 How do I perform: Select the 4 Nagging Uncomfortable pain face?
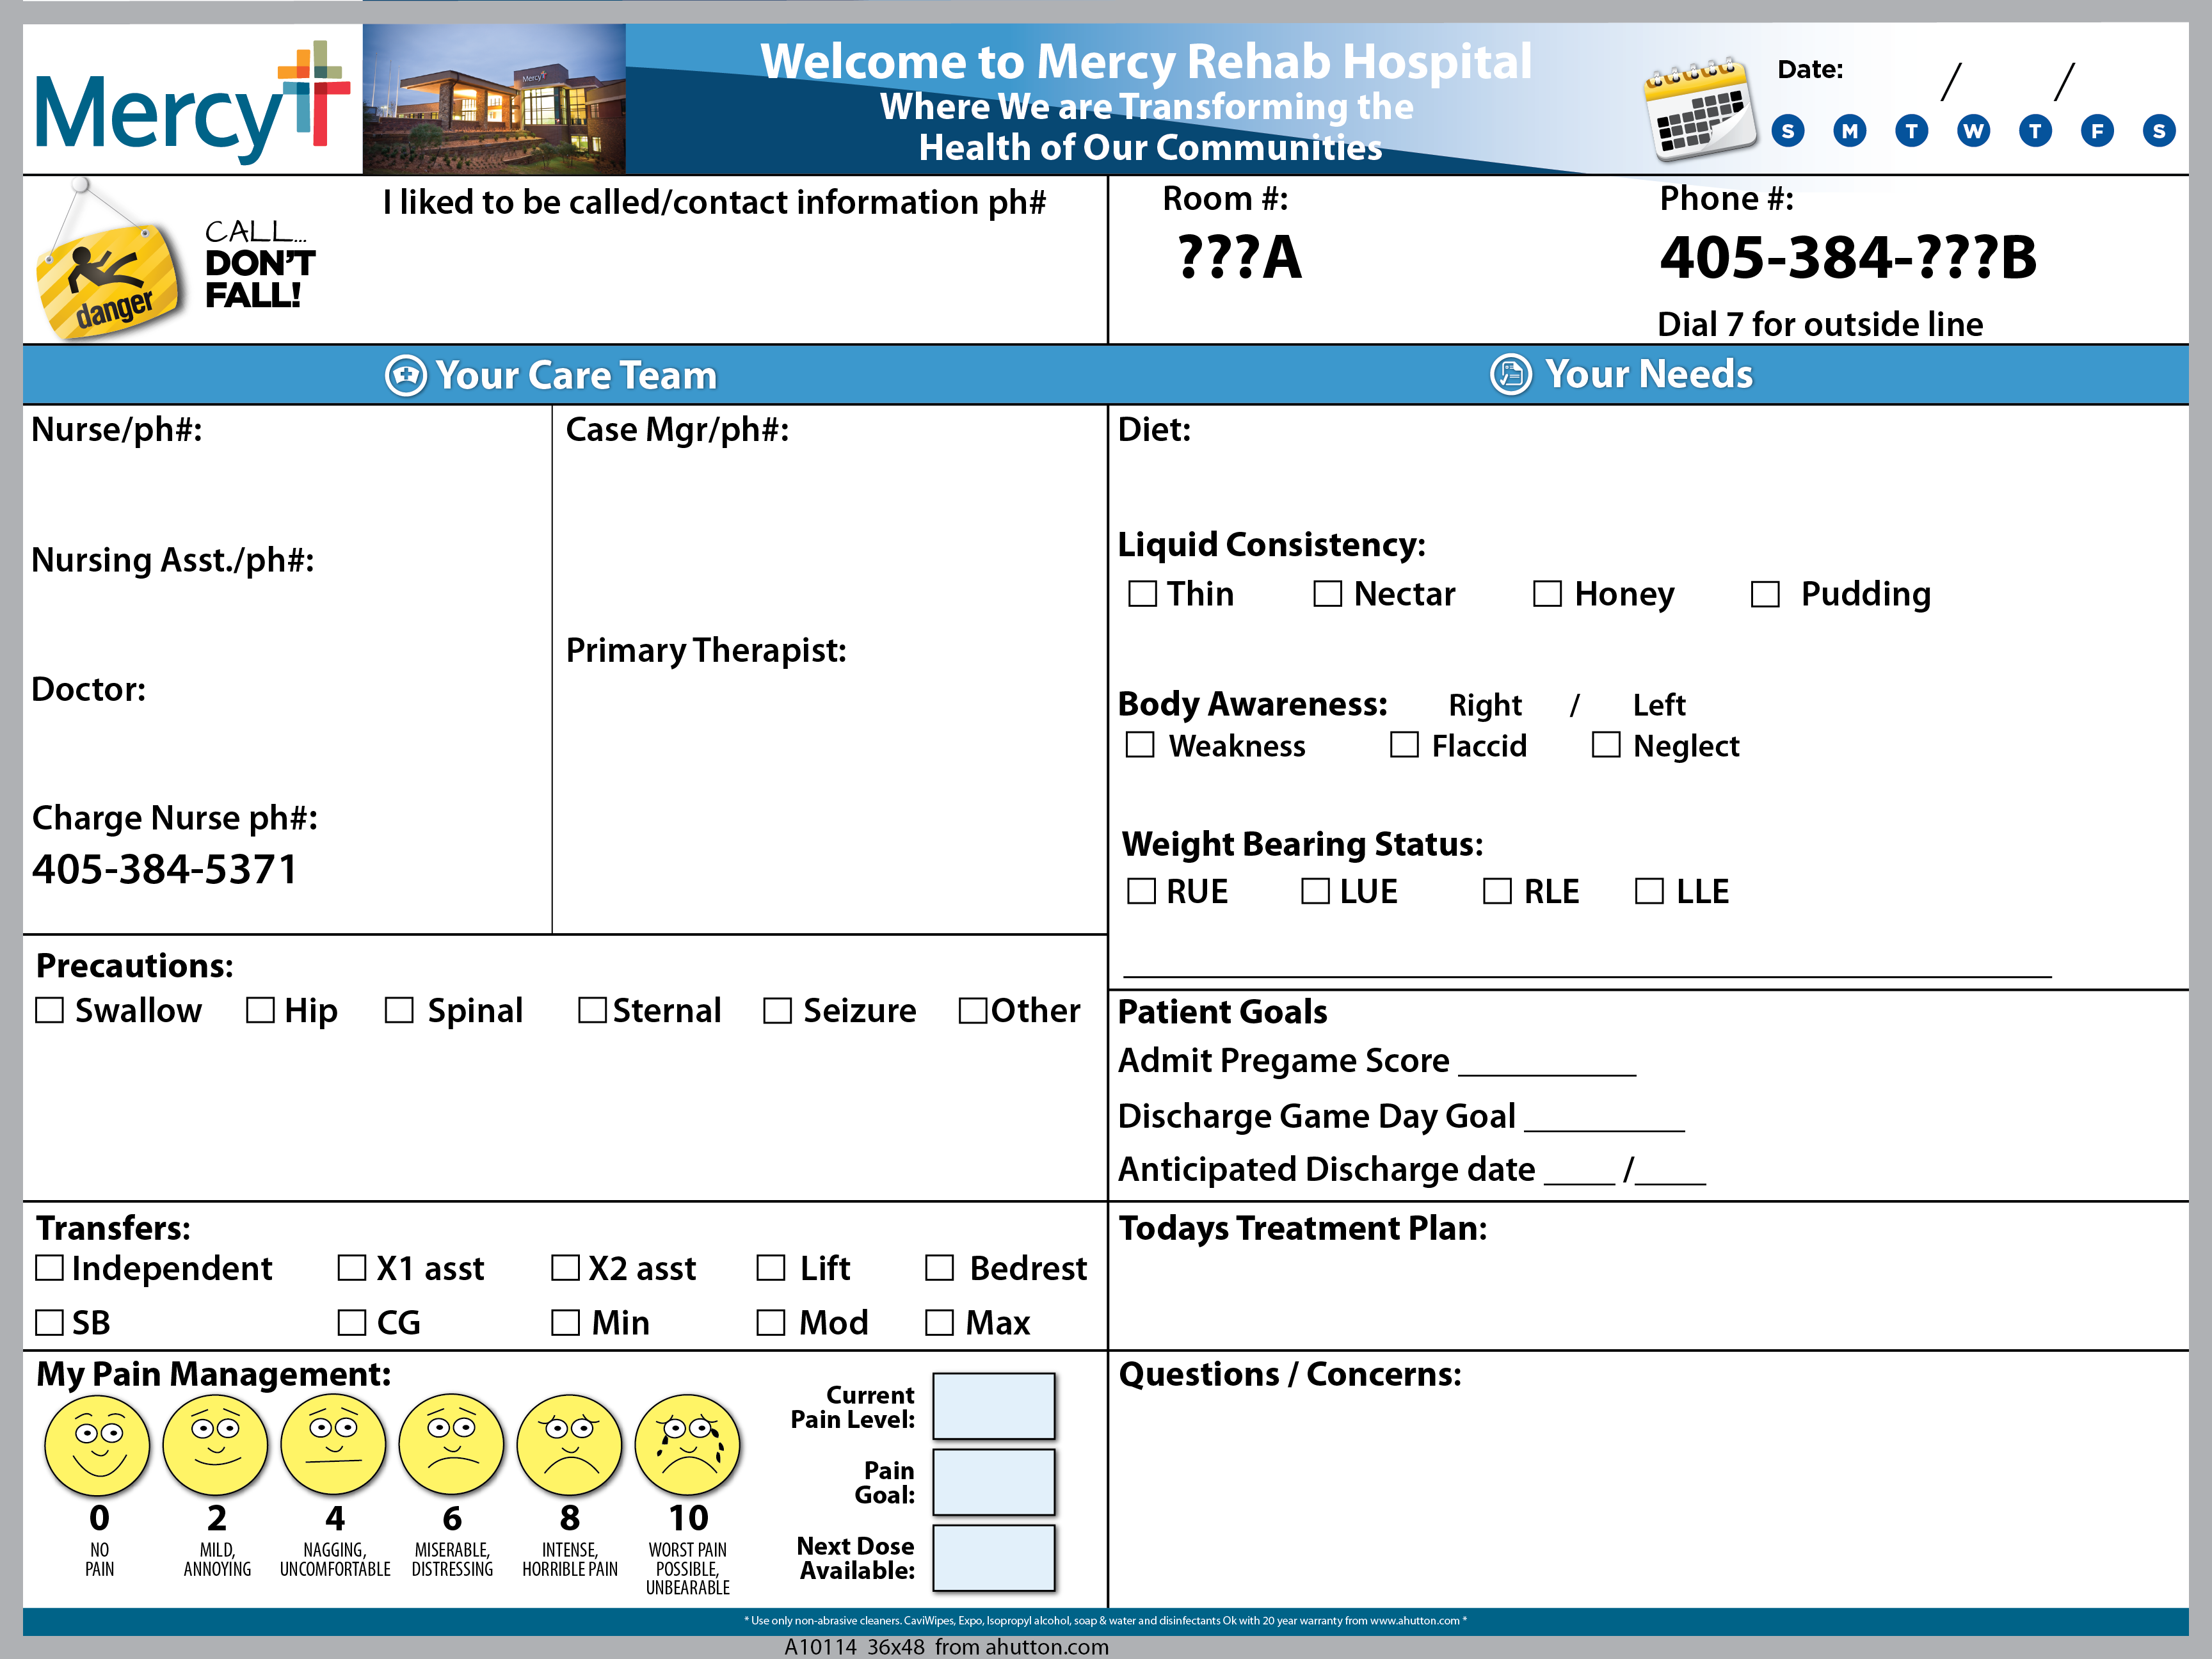[334, 1445]
